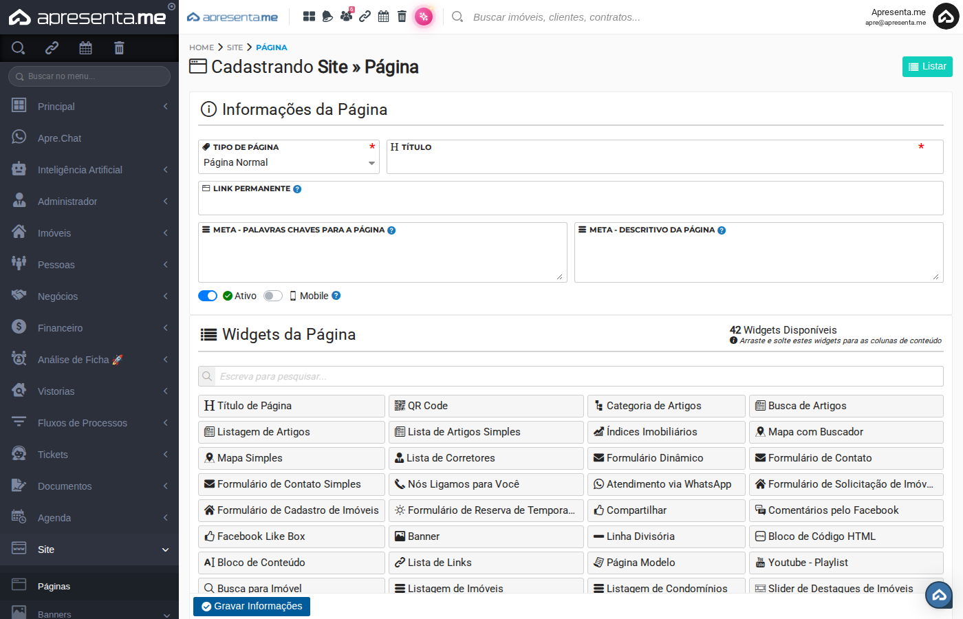Click the pink sparkle AI button

[x=424, y=17]
